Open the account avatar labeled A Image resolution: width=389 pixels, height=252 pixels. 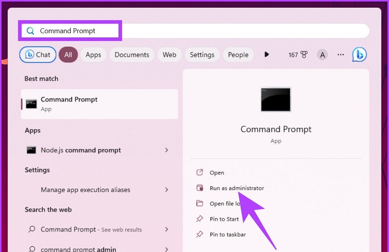pos(322,54)
